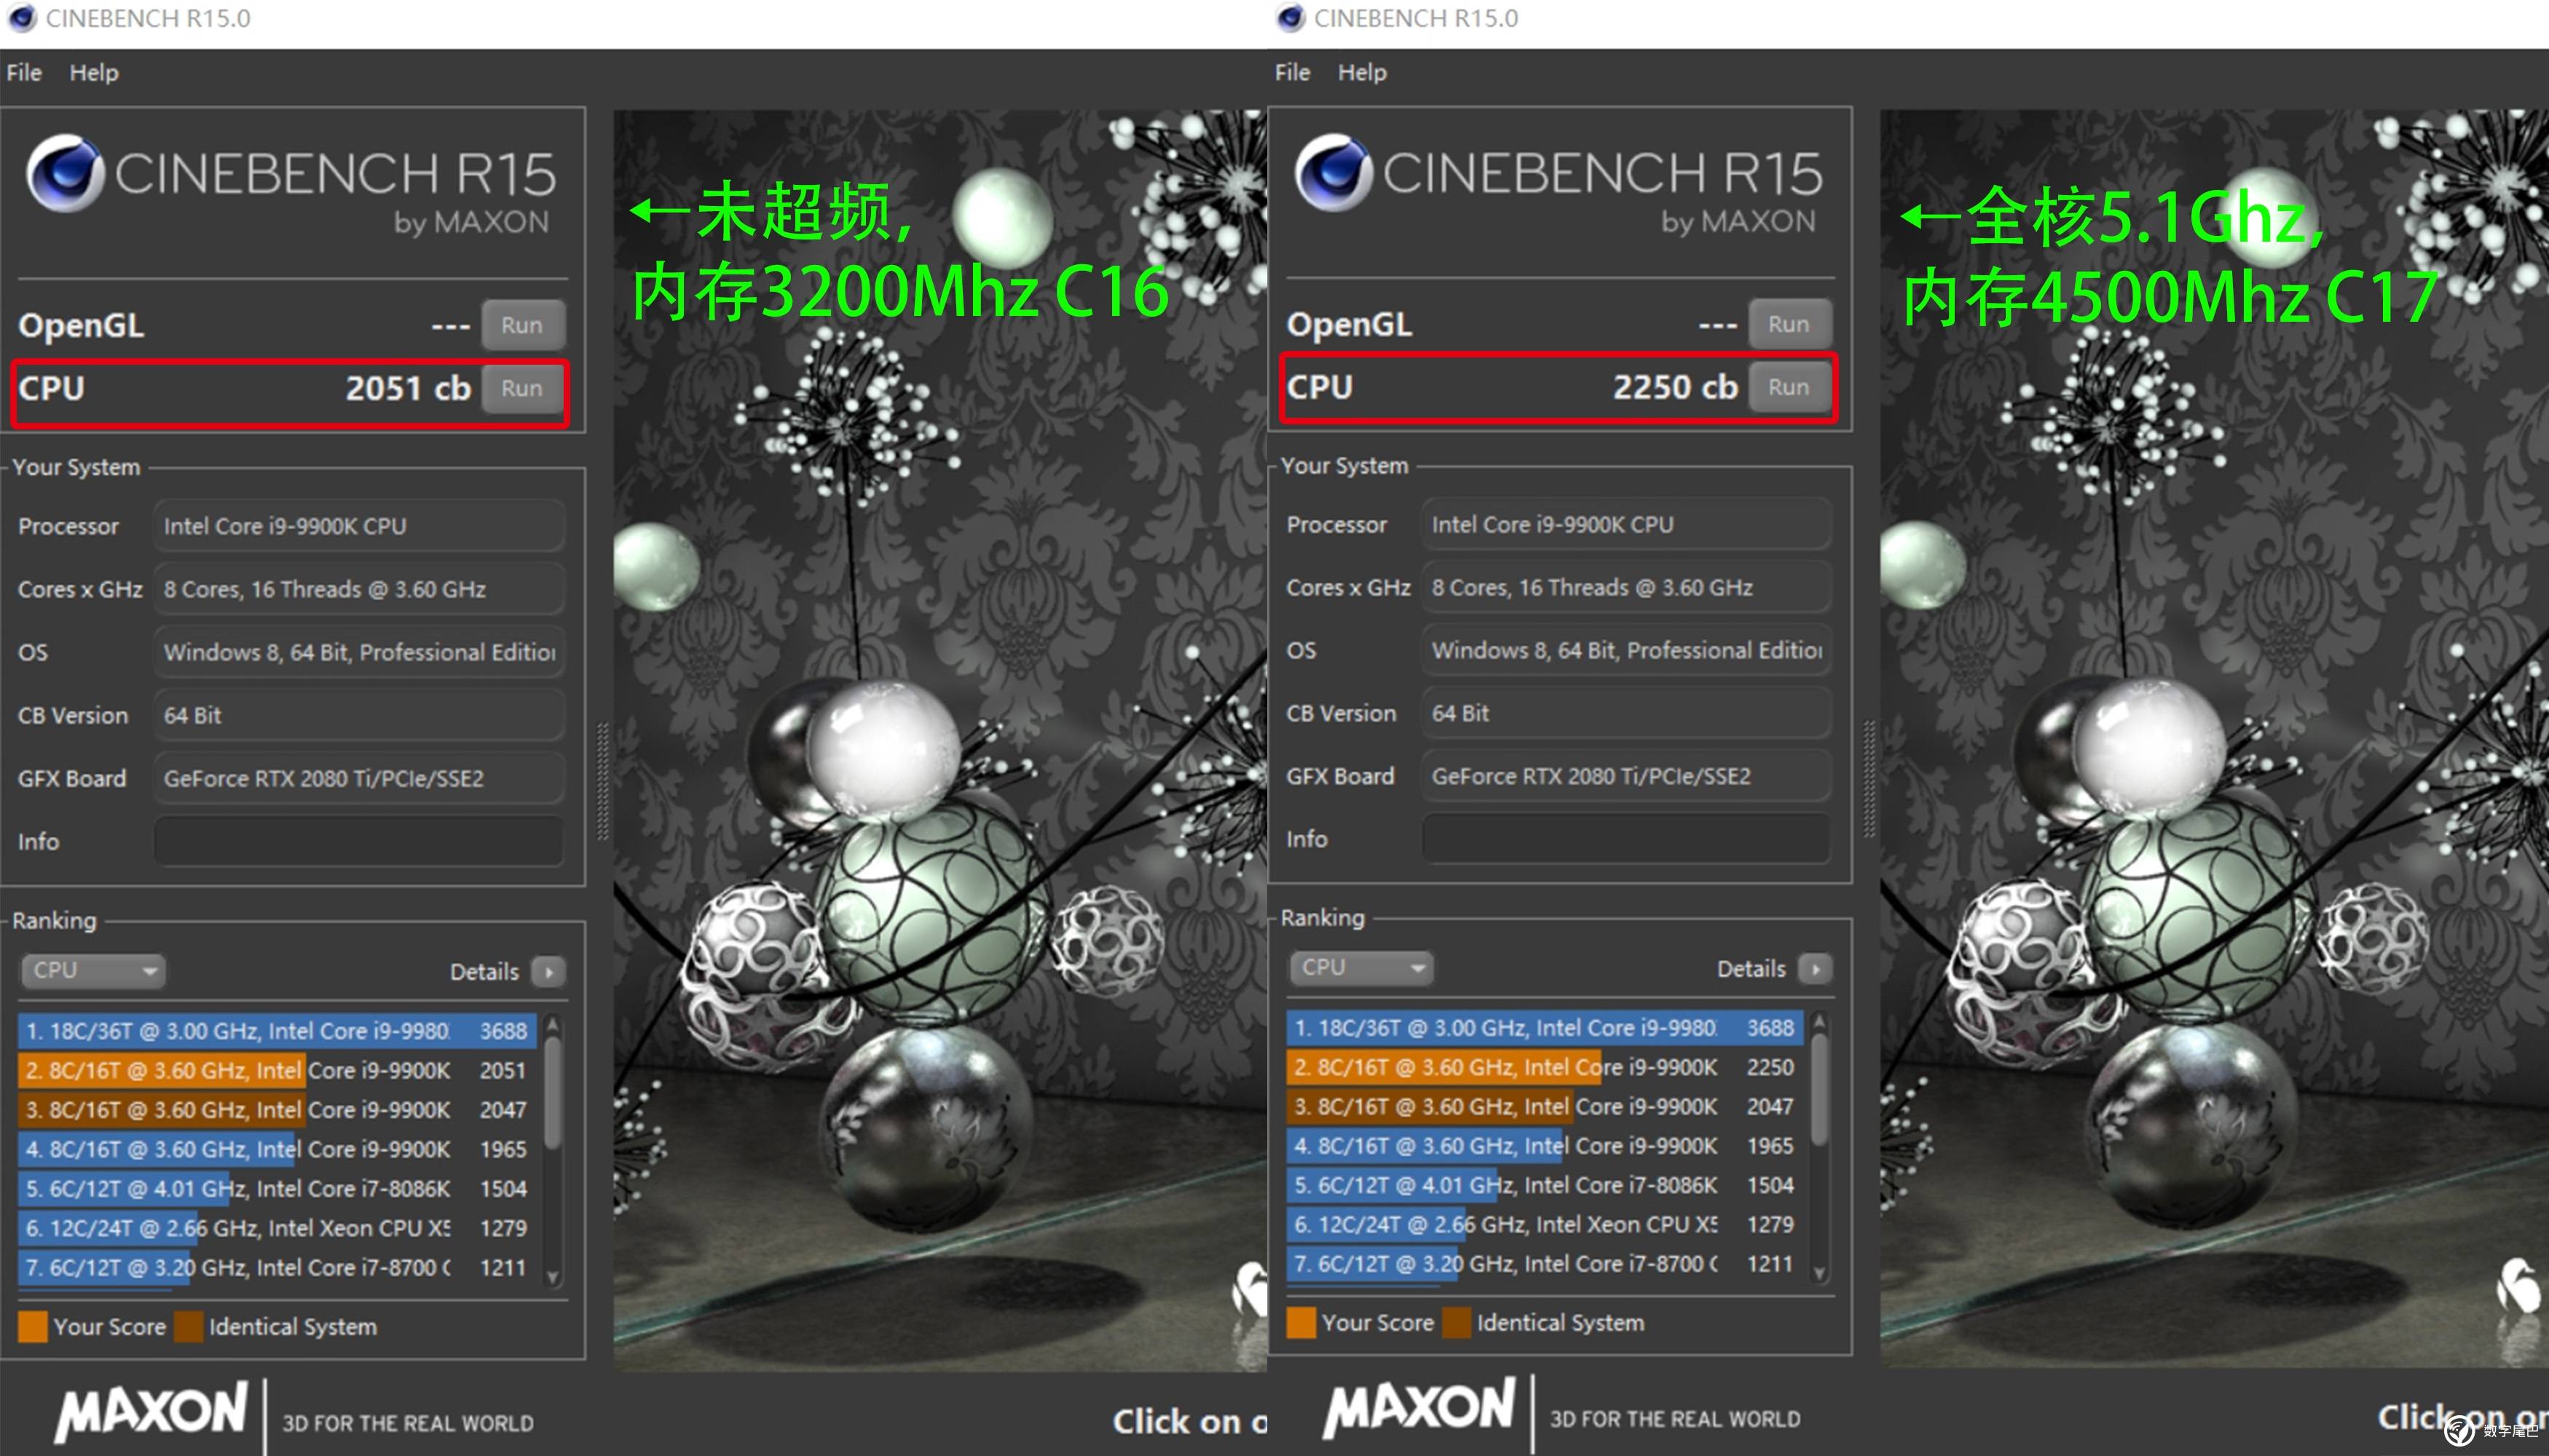Open Help menu in right Cinebench window
The image size is (2549, 1456).
coord(1363,72)
